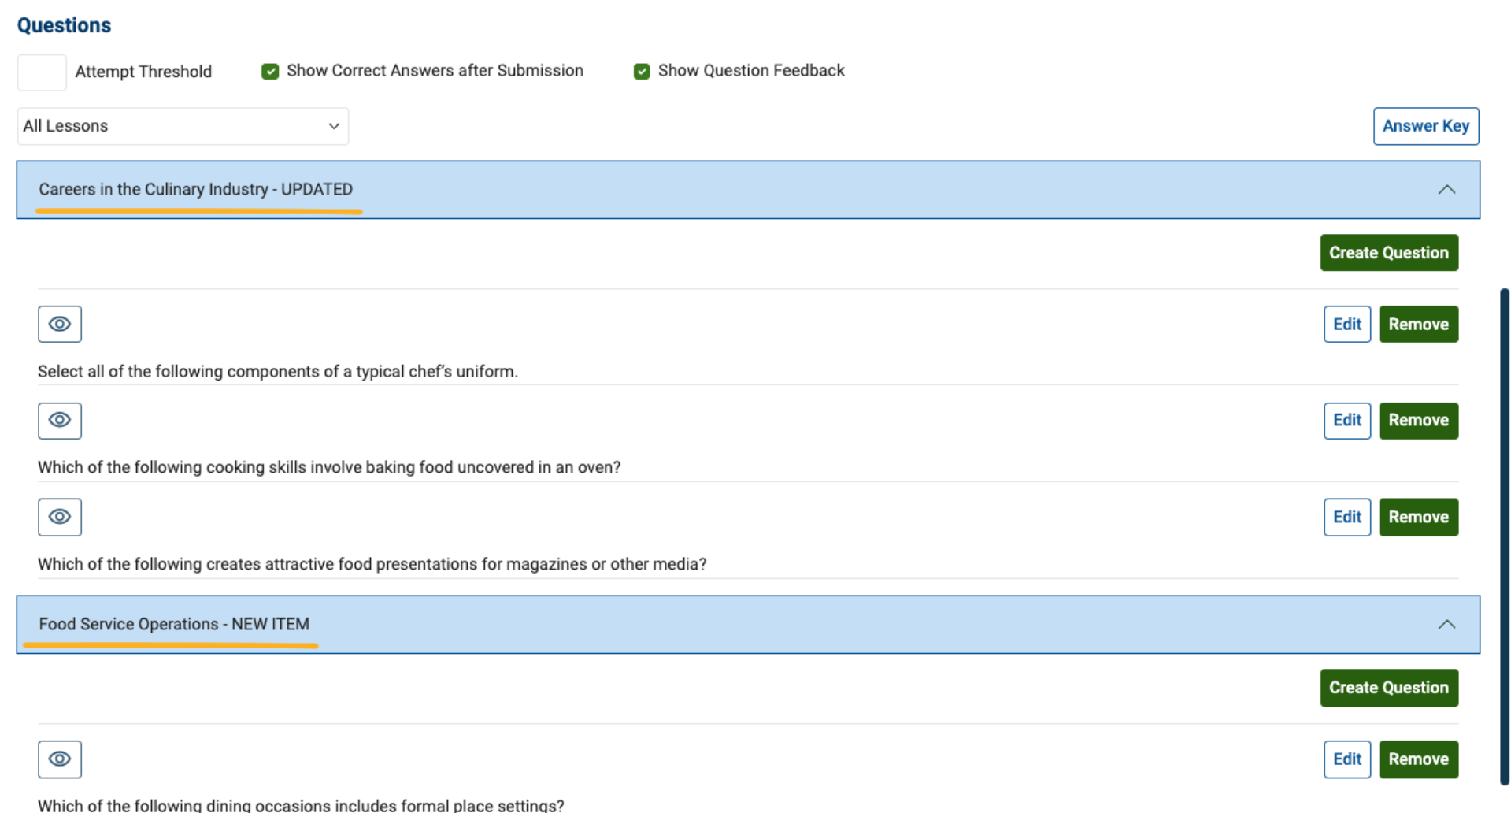Screen dimensions: 1511x813
Task: Remove the food presentations question
Action: [1418, 517]
